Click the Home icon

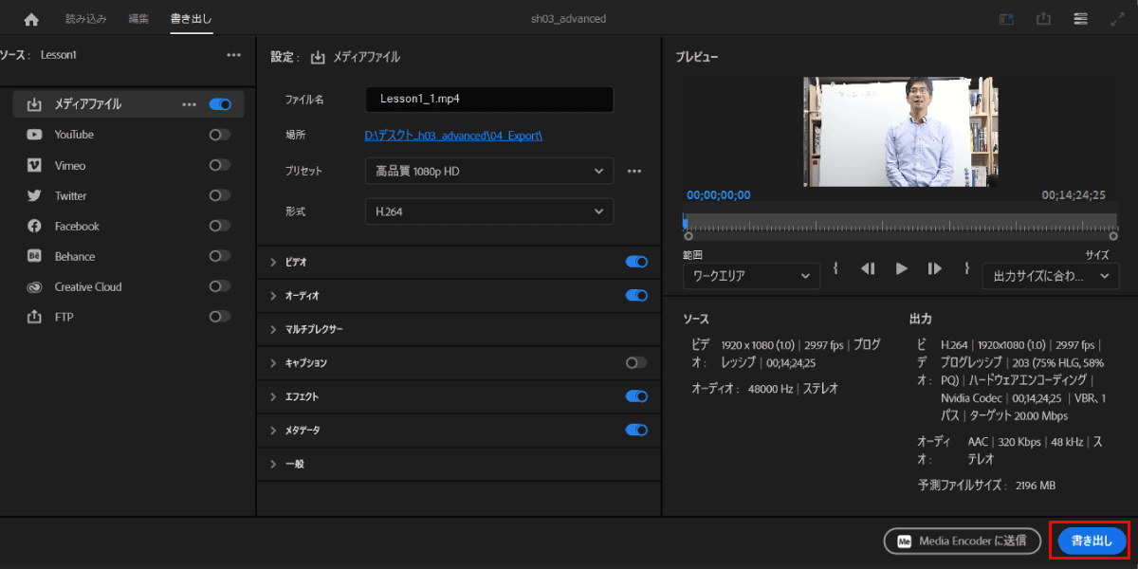(31, 19)
